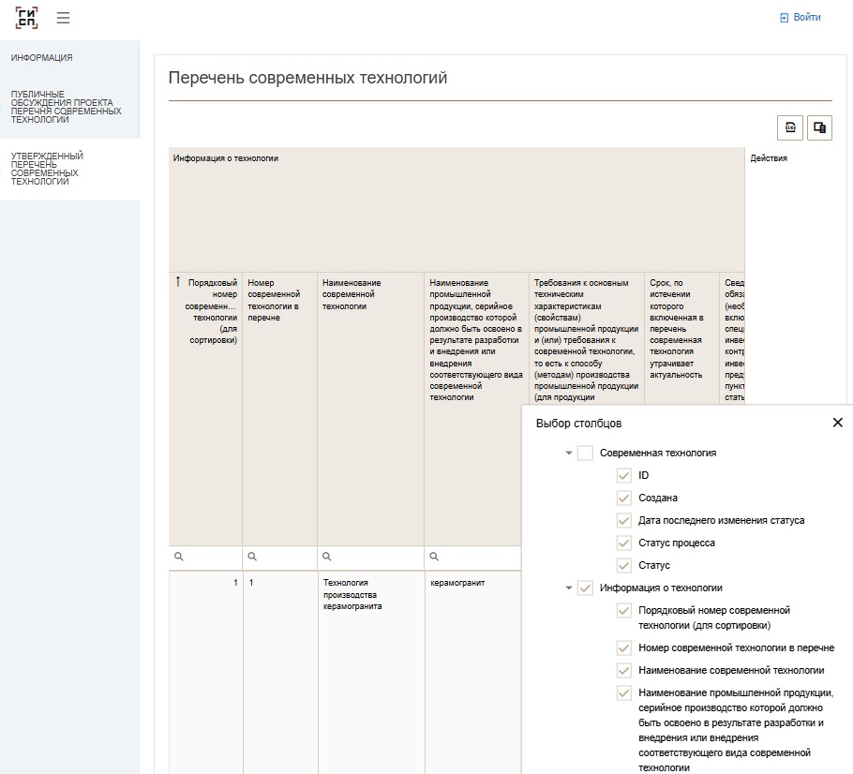Click the GISP logo icon
The height and width of the screenshot is (774, 853).
click(27, 18)
